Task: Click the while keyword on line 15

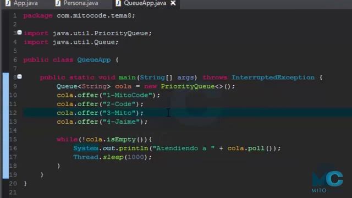Action: click(x=67, y=139)
